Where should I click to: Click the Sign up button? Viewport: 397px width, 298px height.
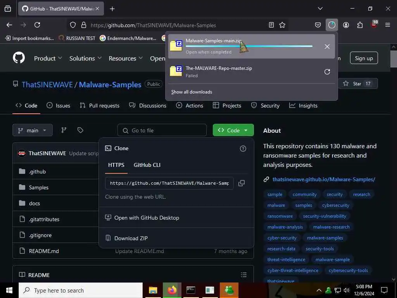tap(364, 58)
